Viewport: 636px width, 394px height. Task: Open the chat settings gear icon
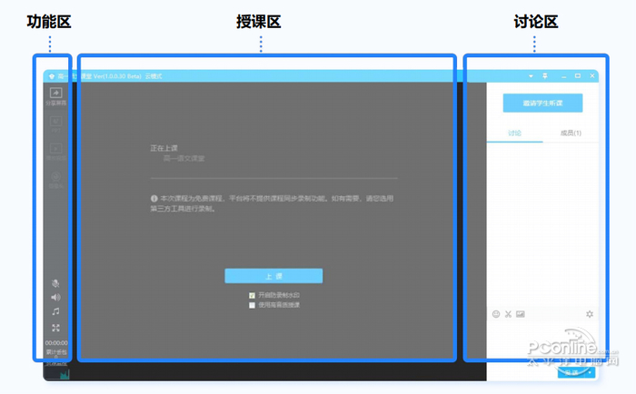pyautogui.click(x=590, y=314)
